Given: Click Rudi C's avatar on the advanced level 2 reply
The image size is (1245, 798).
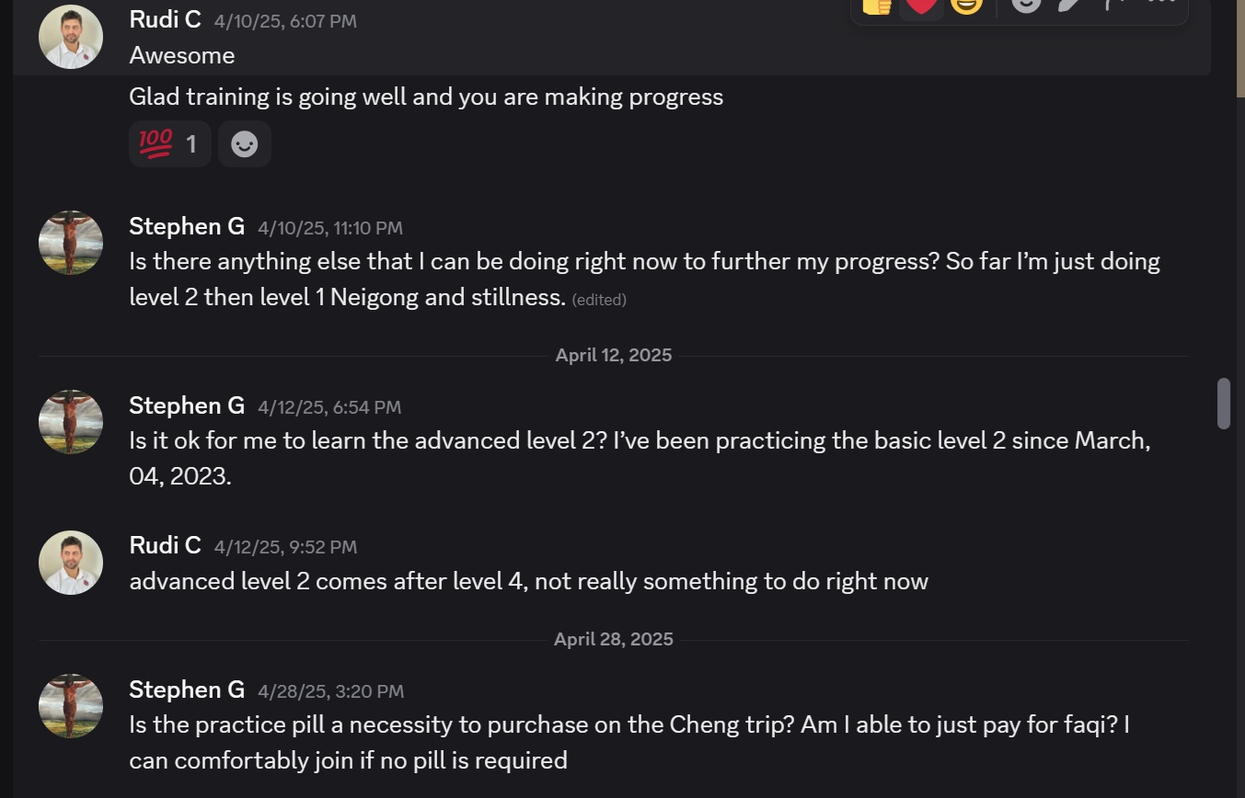Looking at the screenshot, I should pyautogui.click(x=71, y=563).
